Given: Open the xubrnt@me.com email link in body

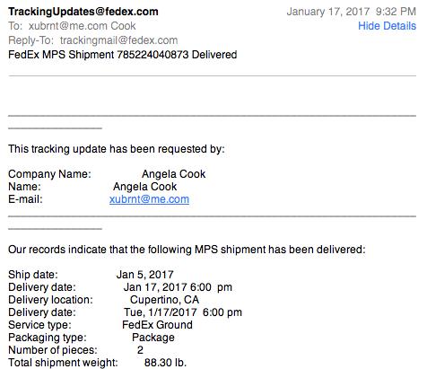Looking at the screenshot, I should point(149,199).
